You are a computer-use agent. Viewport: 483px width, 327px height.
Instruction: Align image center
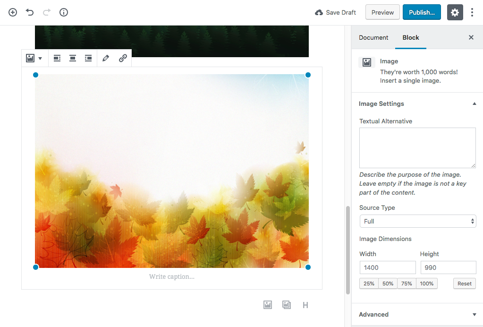click(73, 58)
